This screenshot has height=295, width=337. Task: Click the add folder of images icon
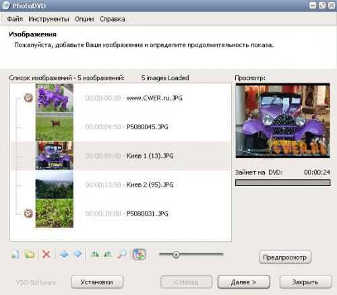(30, 255)
